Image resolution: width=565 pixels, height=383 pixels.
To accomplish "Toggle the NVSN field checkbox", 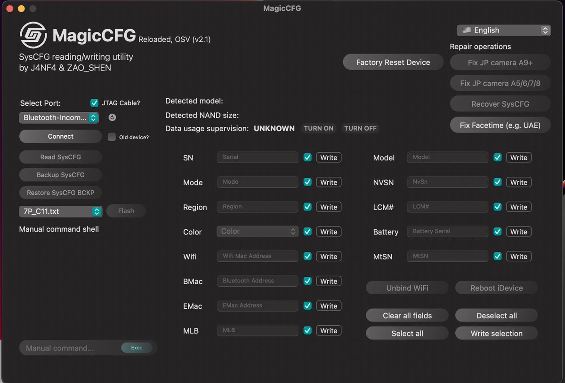I will 498,182.
